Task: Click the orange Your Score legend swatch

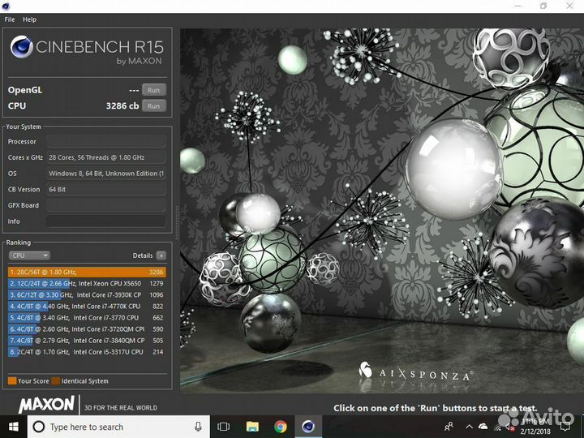Action: 12,381
